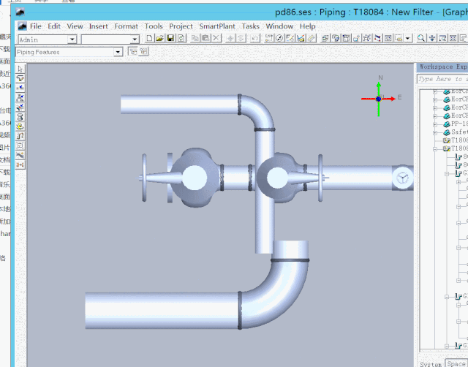Click the Delete X toolbar icon
Screen dimensions: 468x367
pyautogui.click(x=216, y=38)
